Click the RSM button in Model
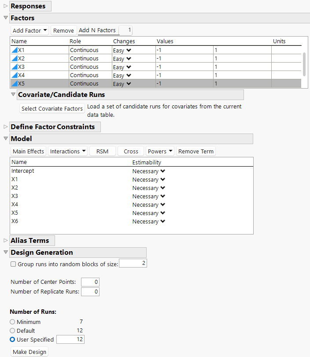Viewport: 310px width, 357px height. (x=102, y=152)
